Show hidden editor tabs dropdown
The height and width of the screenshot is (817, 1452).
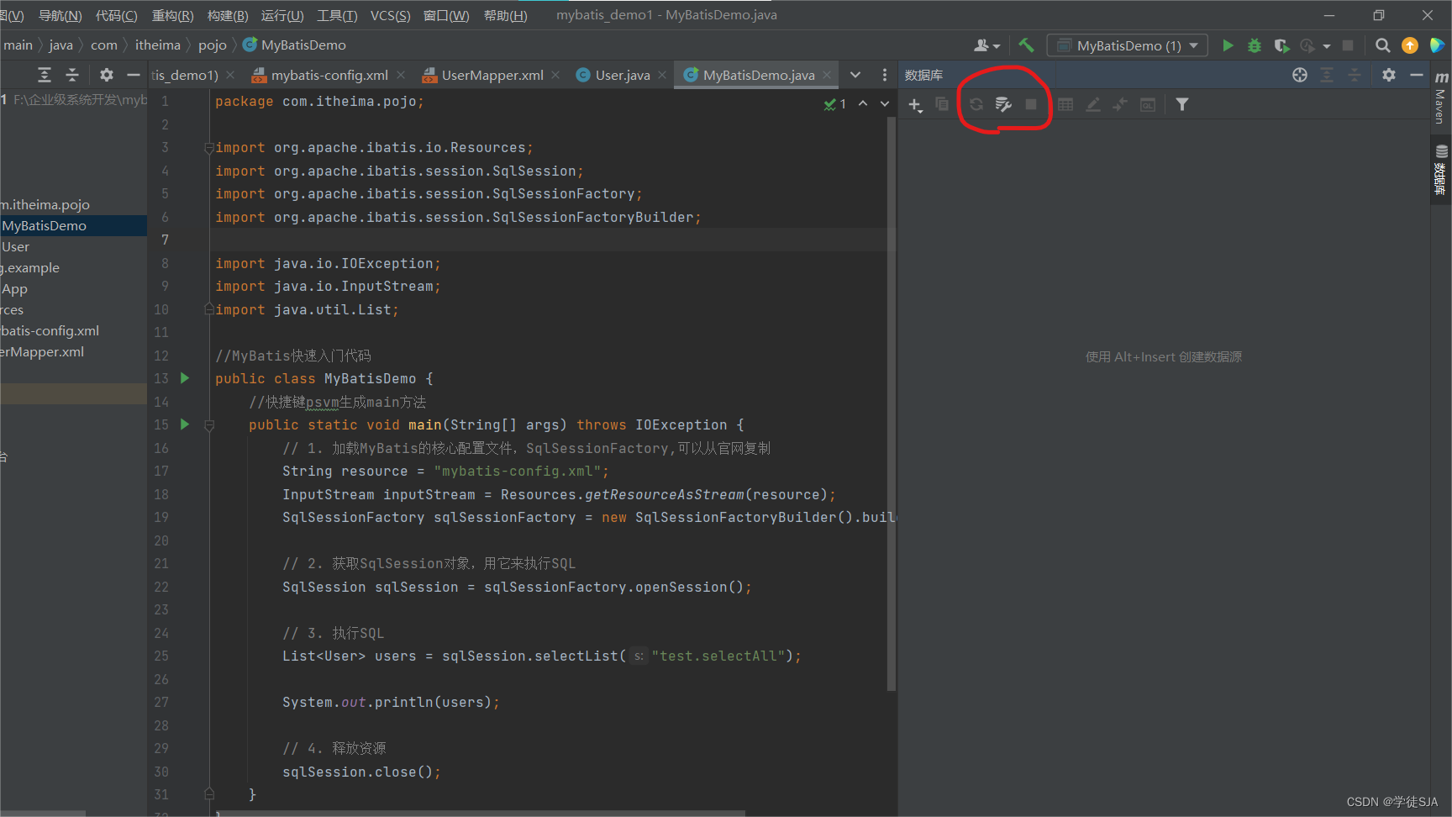[855, 75]
